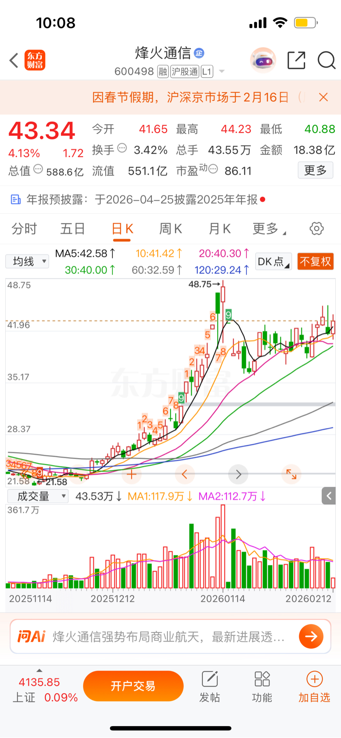Open the 均线 indicator dropdown
The image size is (341, 738).
pyautogui.click(x=27, y=261)
